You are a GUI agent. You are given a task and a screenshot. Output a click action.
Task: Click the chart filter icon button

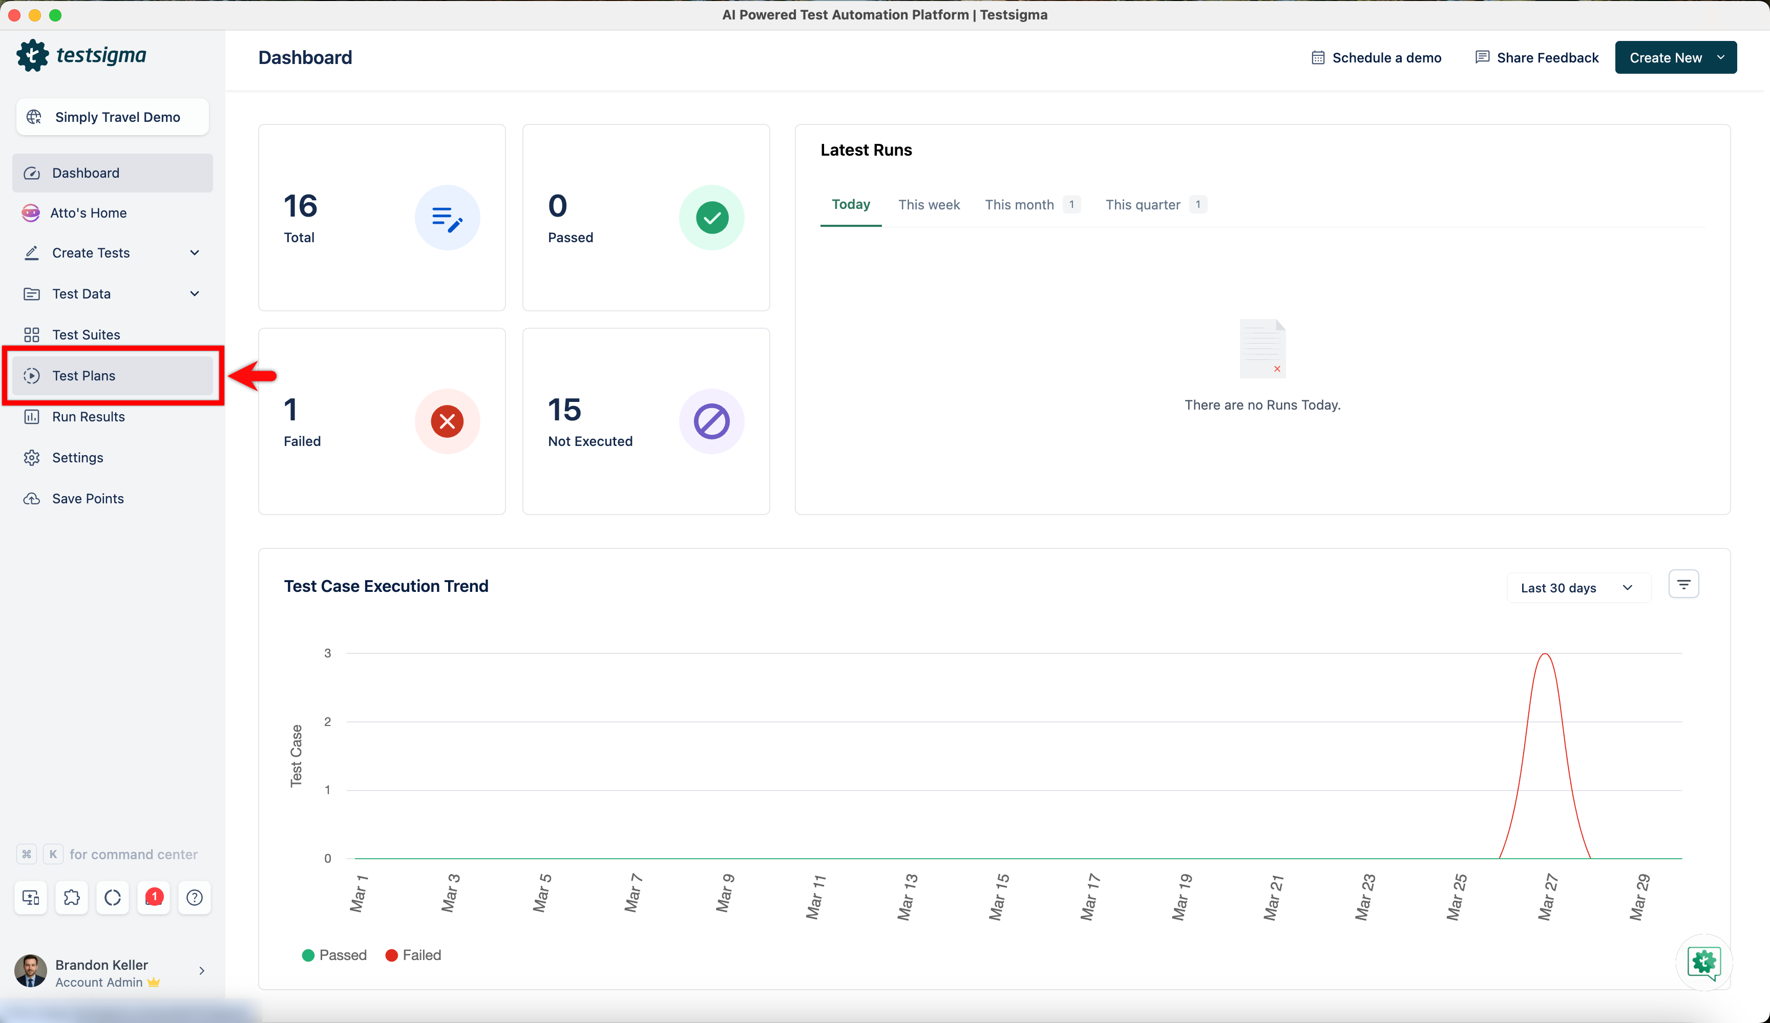click(1683, 584)
